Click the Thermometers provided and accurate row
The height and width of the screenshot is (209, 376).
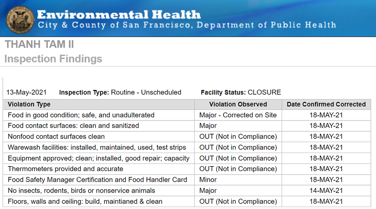(65, 169)
